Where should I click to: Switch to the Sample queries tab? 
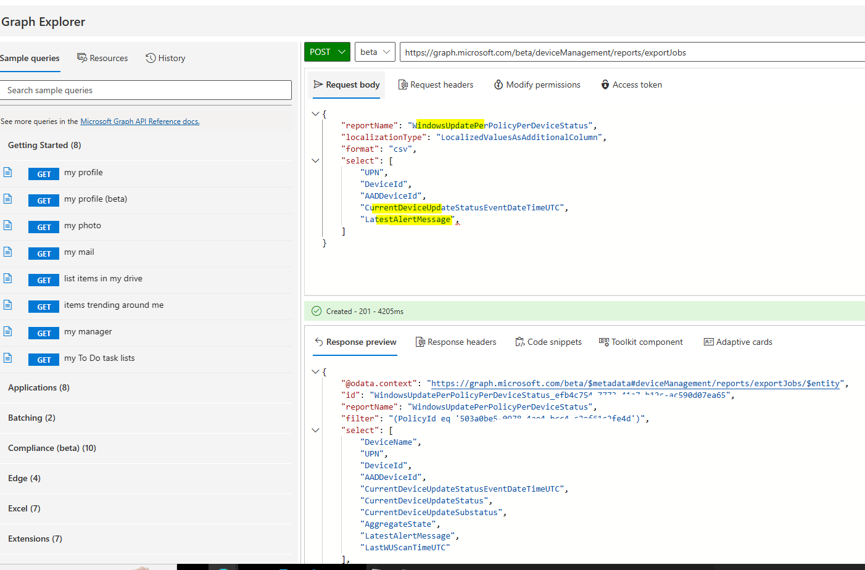30,58
